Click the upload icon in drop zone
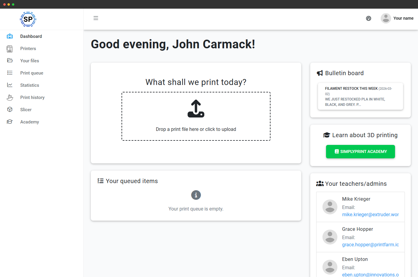 pos(196,109)
